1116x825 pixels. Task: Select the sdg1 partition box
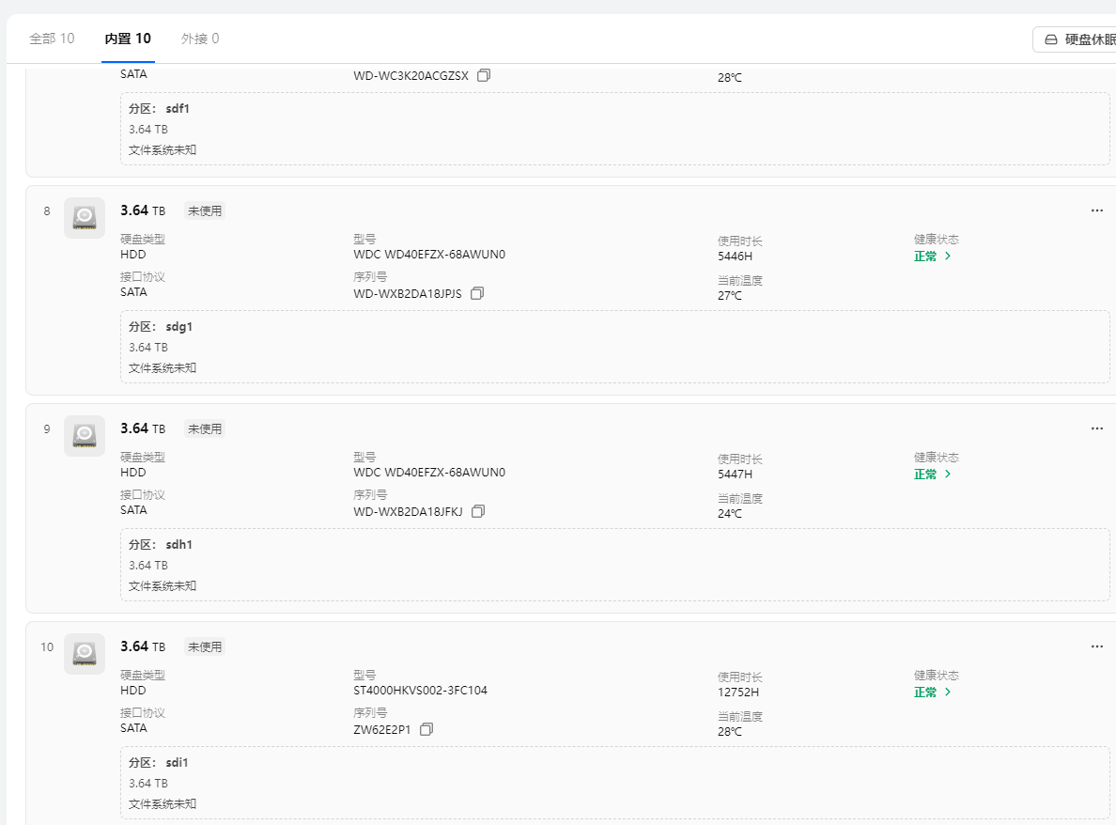(x=614, y=347)
